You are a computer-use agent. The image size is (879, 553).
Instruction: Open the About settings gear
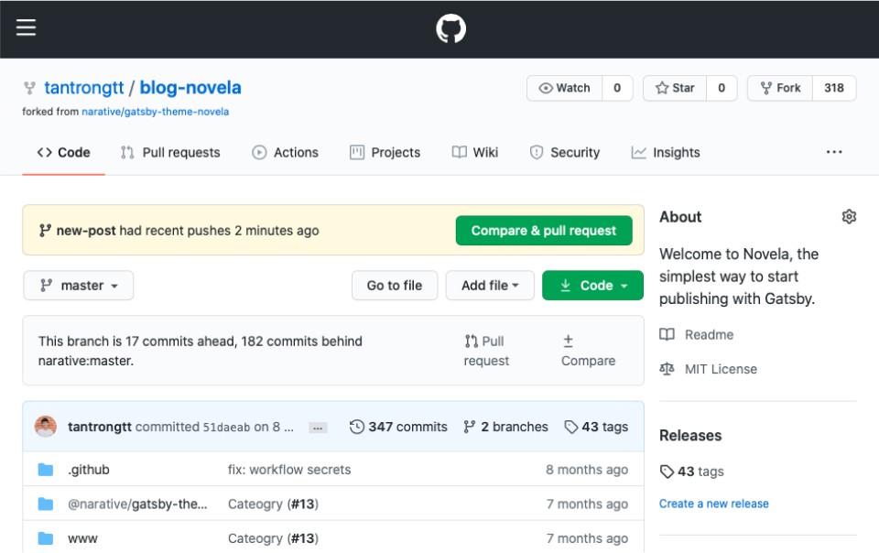click(x=849, y=217)
